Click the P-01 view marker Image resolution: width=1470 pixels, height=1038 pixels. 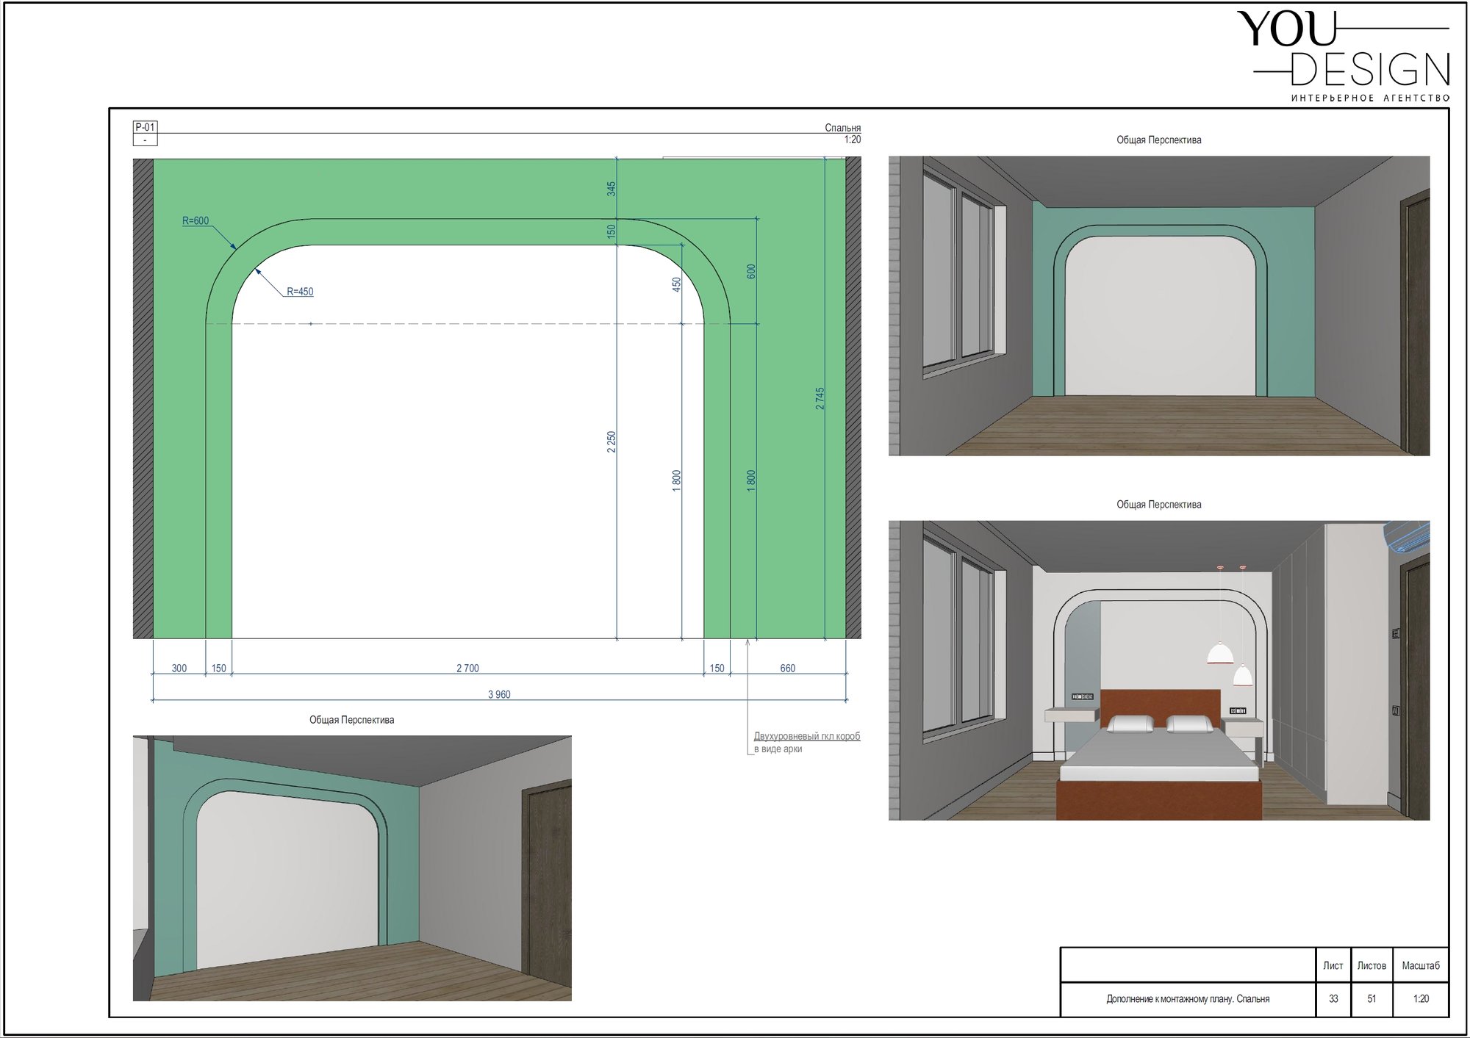(145, 127)
